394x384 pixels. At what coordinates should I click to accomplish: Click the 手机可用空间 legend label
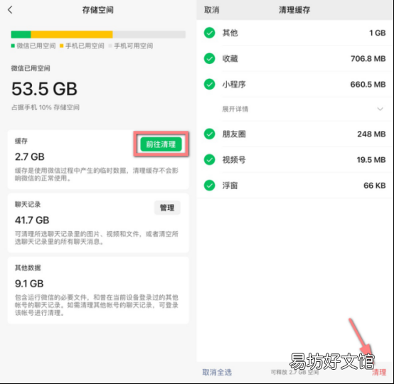(134, 46)
